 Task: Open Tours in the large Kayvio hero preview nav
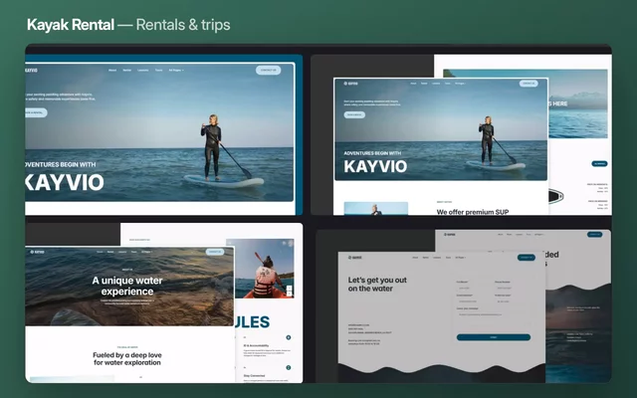[159, 71]
